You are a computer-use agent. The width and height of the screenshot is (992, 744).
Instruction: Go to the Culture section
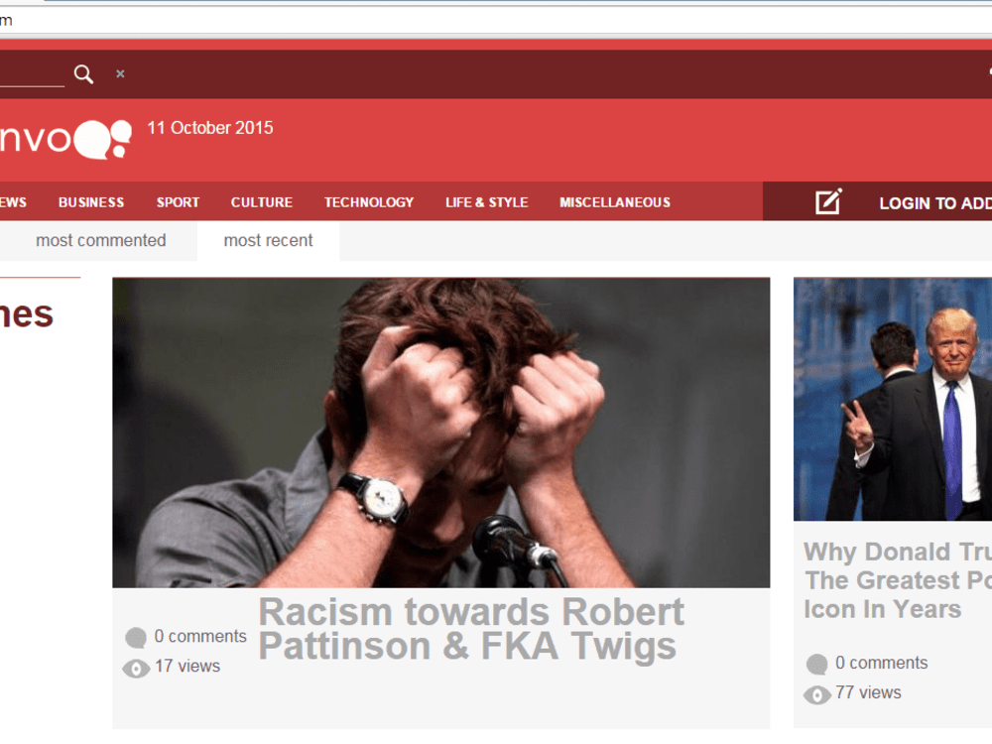[x=261, y=202]
